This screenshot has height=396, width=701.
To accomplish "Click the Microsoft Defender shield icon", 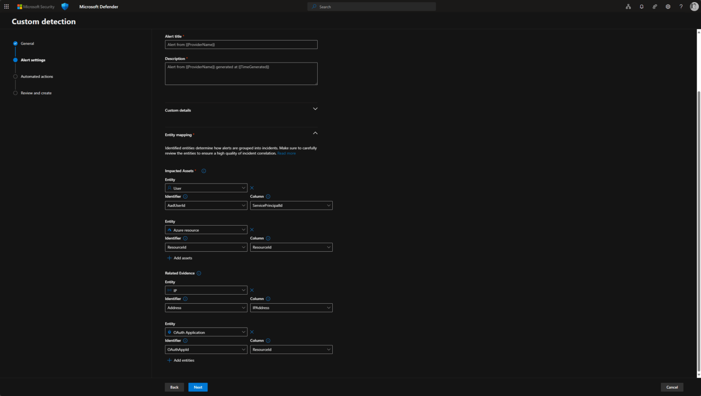I will pyautogui.click(x=64, y=6).
